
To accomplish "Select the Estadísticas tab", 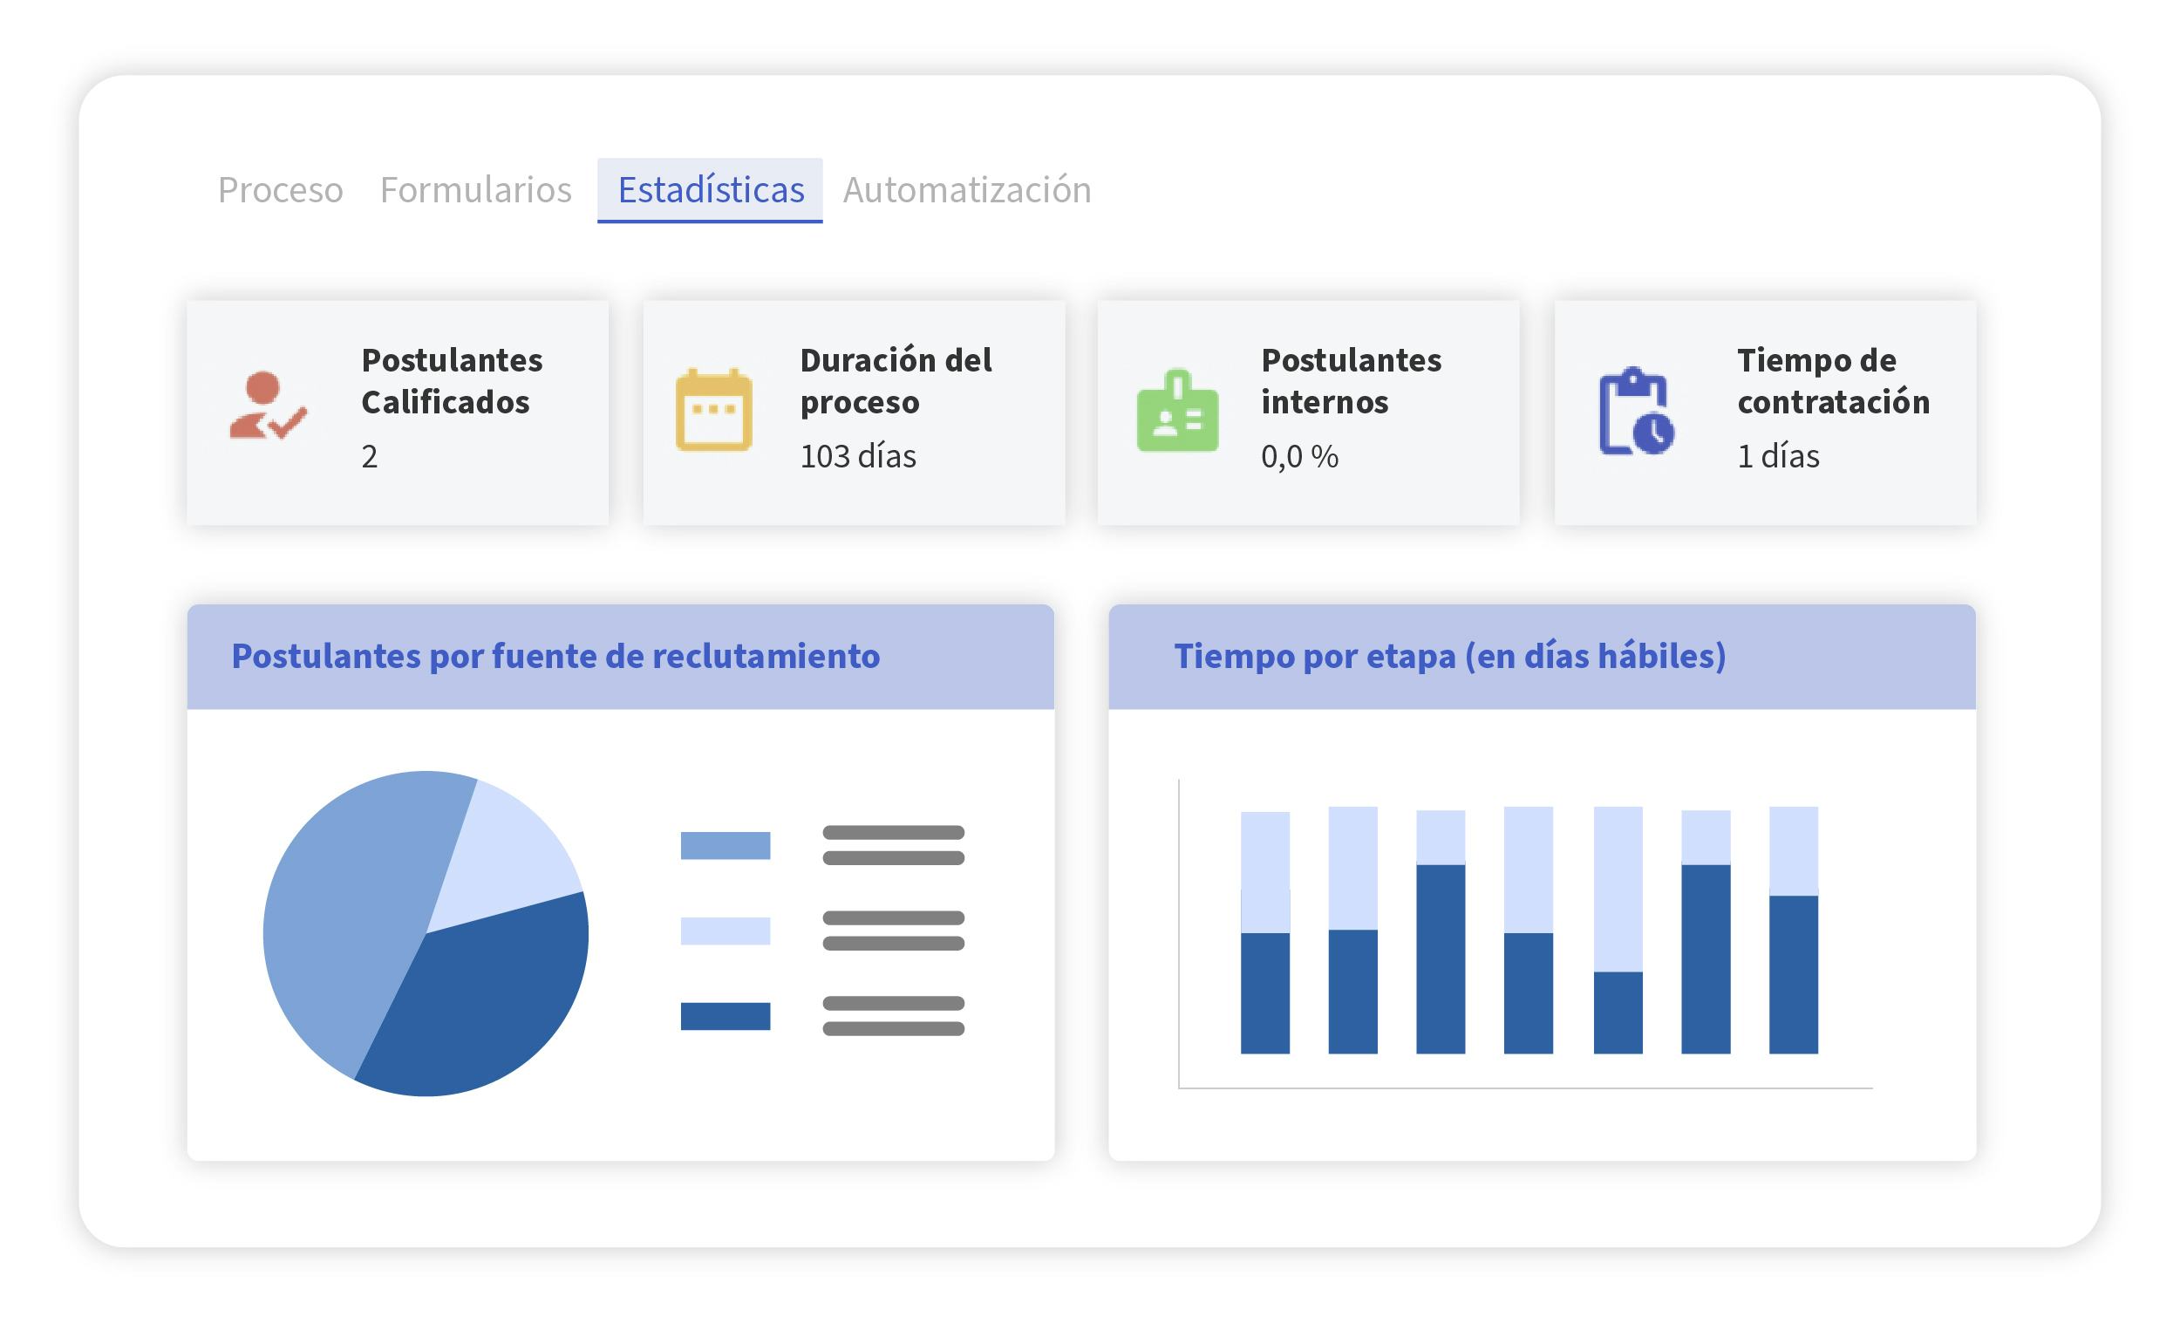I will [x=710, y=188].
